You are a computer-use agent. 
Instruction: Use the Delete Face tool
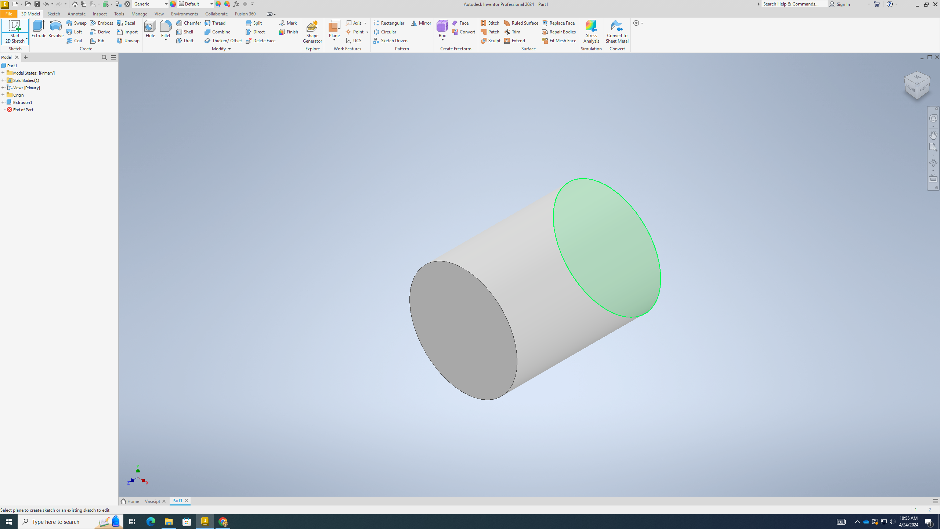[x=261, y=40]
